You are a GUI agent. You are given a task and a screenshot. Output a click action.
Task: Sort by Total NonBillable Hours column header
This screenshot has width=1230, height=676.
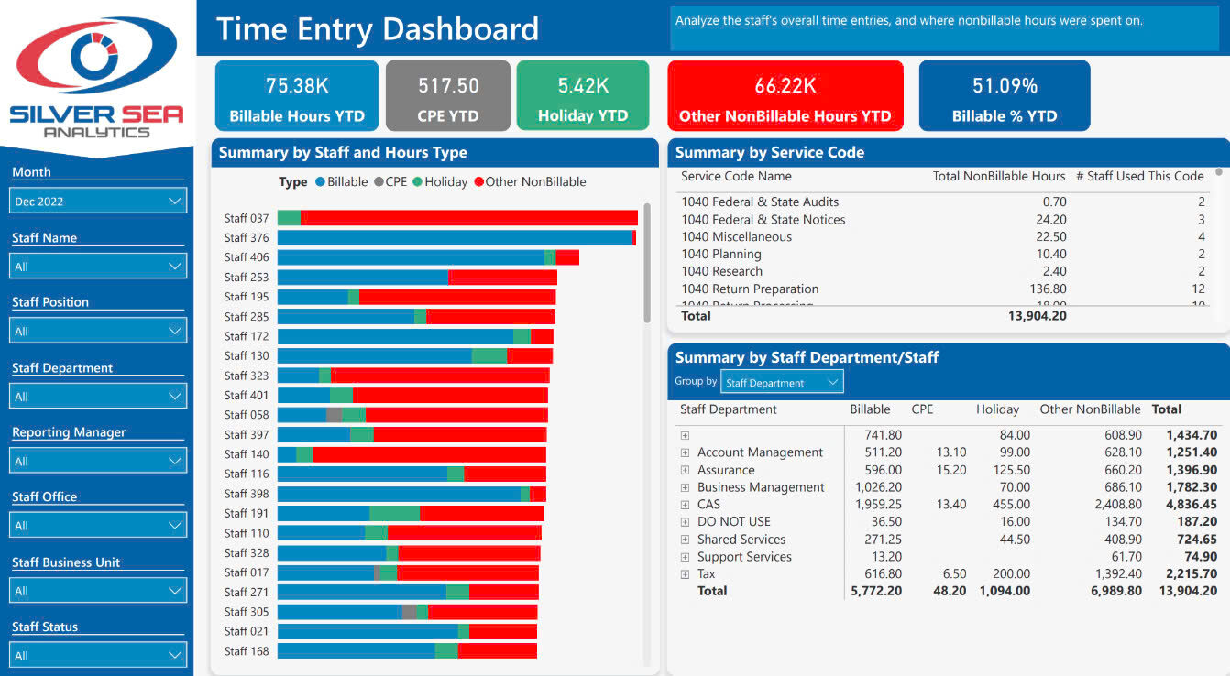click(x=998, y=177)
